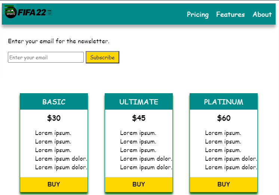Click the $60 price label
Viewport: 279px width, 195px height.
(x=224, y=118)
